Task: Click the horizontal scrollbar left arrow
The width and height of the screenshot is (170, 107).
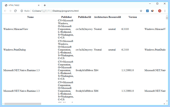Action: (3, 104)
